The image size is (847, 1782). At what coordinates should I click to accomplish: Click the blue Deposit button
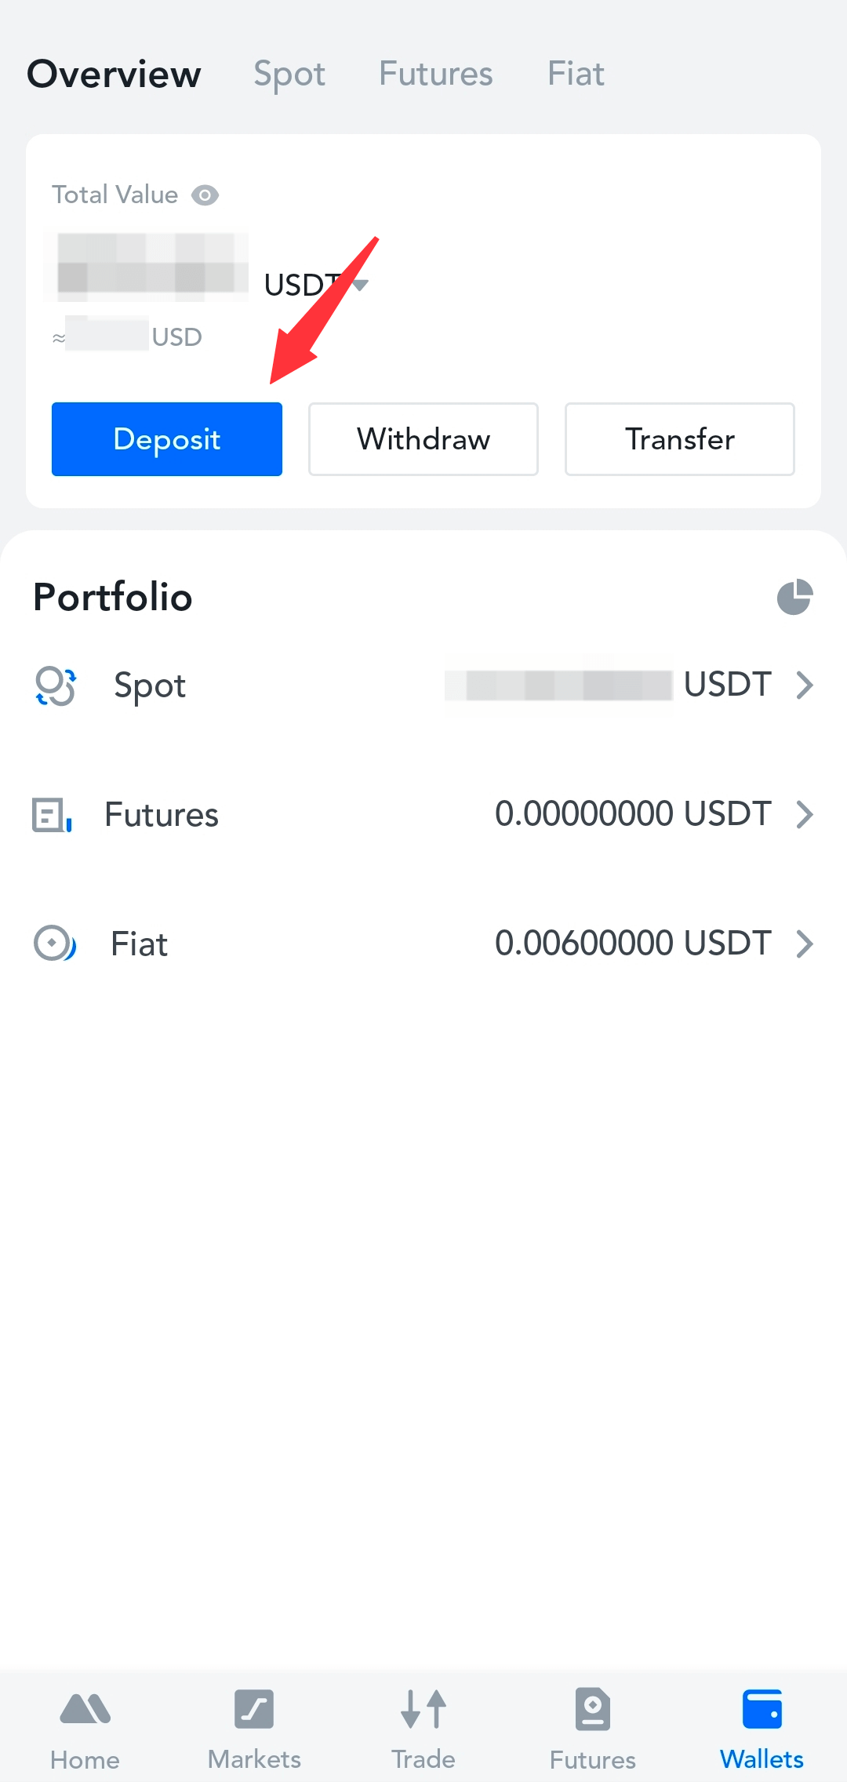tap(167, 439)
